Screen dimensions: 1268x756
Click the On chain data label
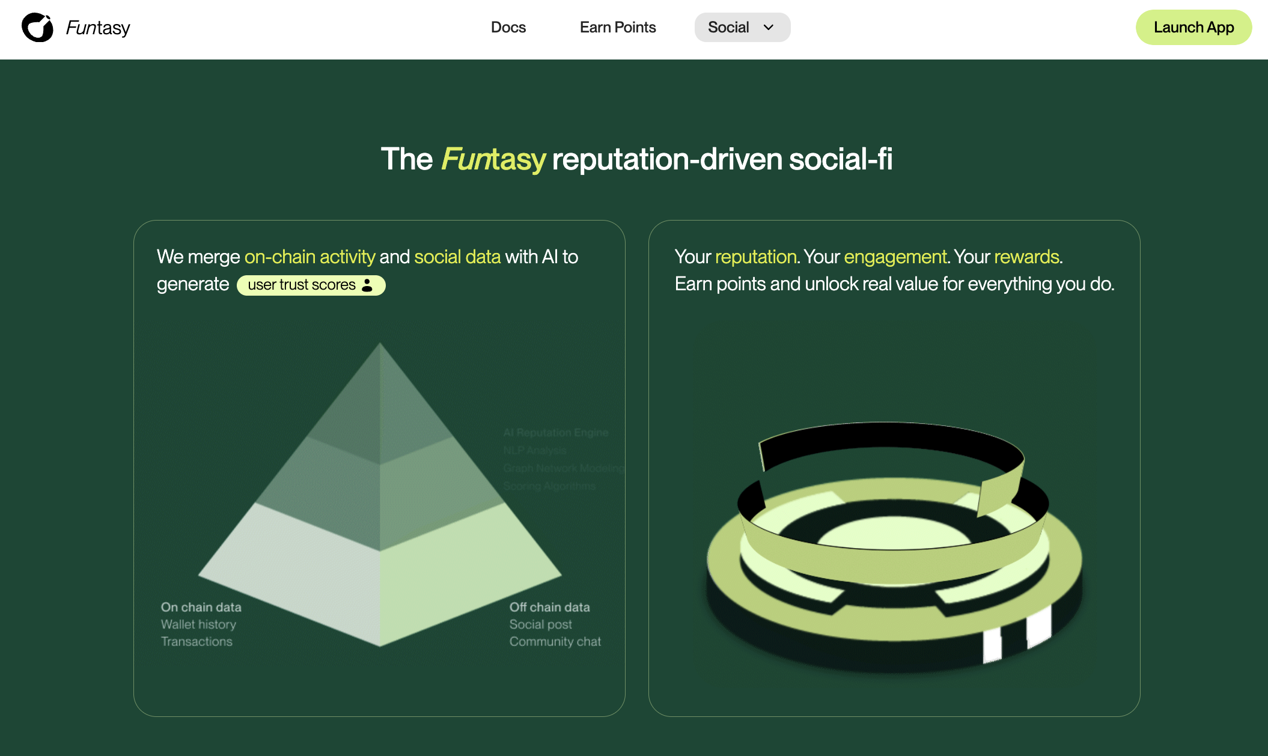click(x=201, y=607)
